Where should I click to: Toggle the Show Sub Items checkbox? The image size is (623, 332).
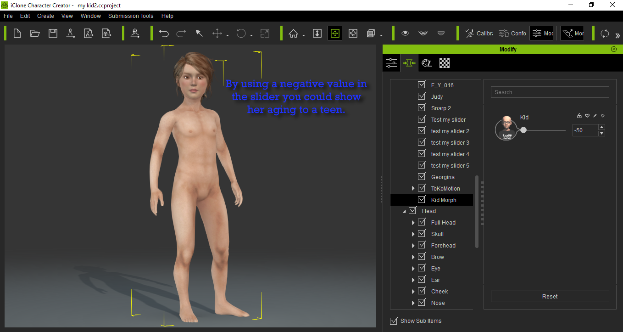393,321
